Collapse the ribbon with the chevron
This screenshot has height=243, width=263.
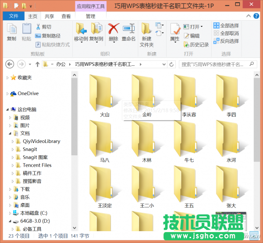pos(249,16)
